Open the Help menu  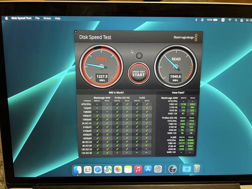tap(58, 18)
